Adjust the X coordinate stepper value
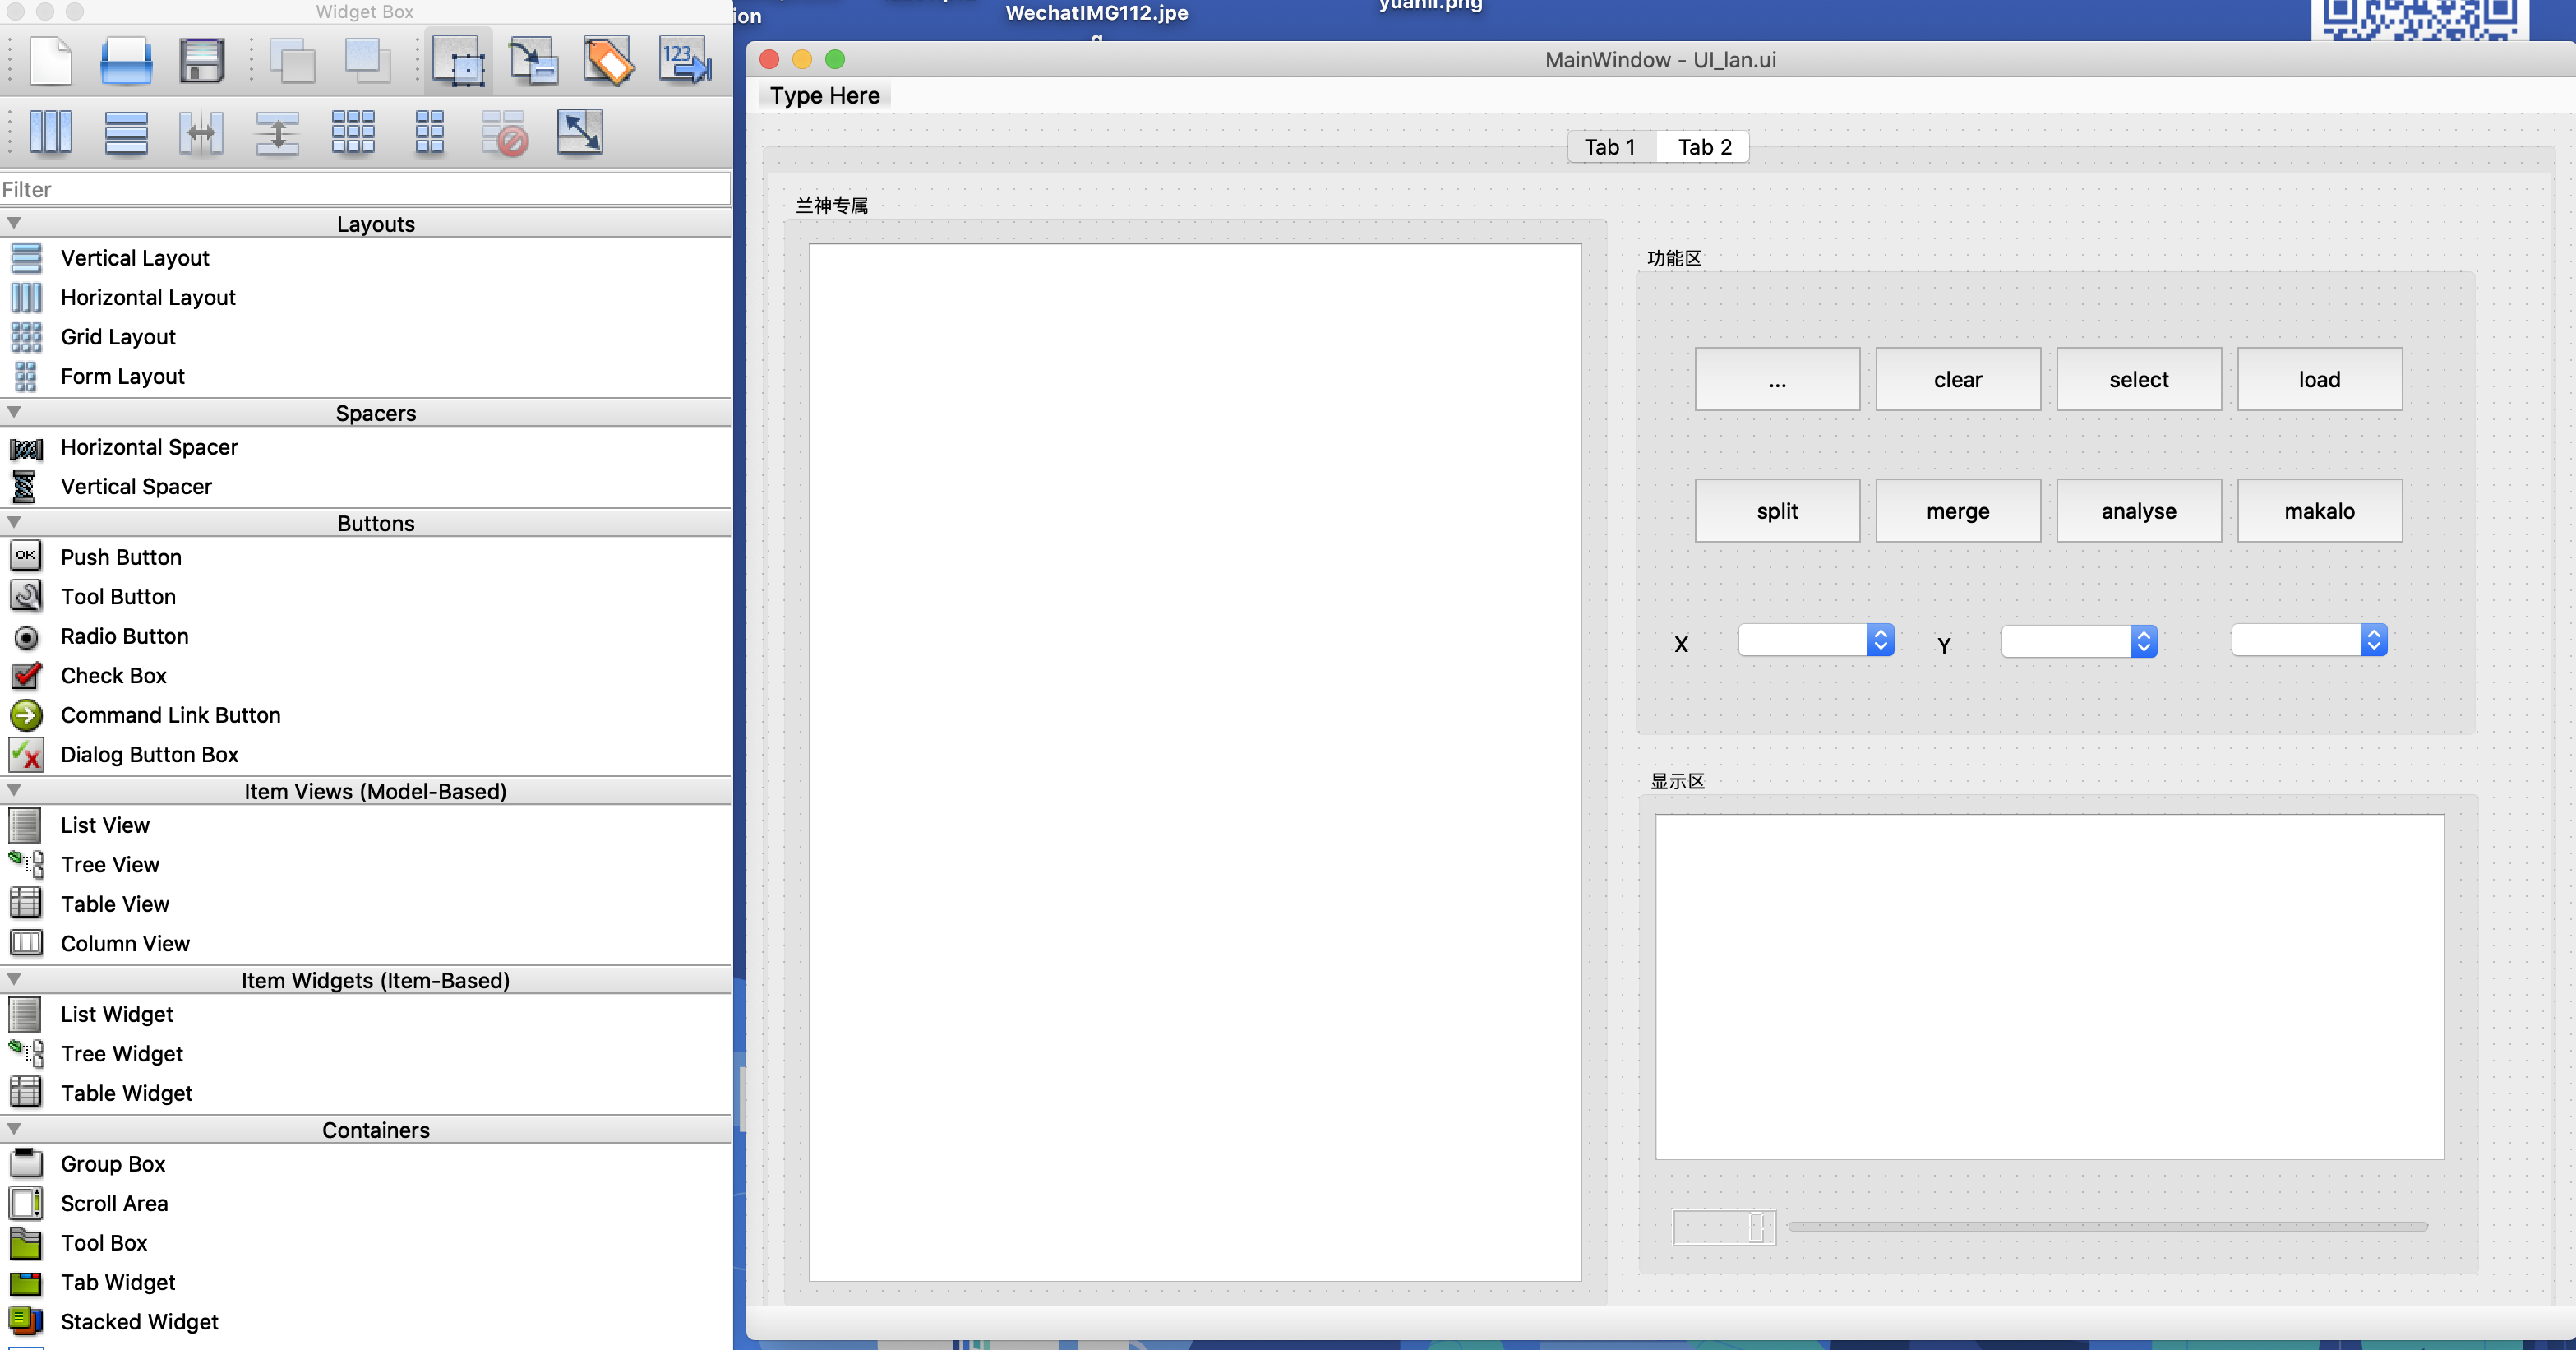The image size is (2576, 1350). (x=1879, y=641)
